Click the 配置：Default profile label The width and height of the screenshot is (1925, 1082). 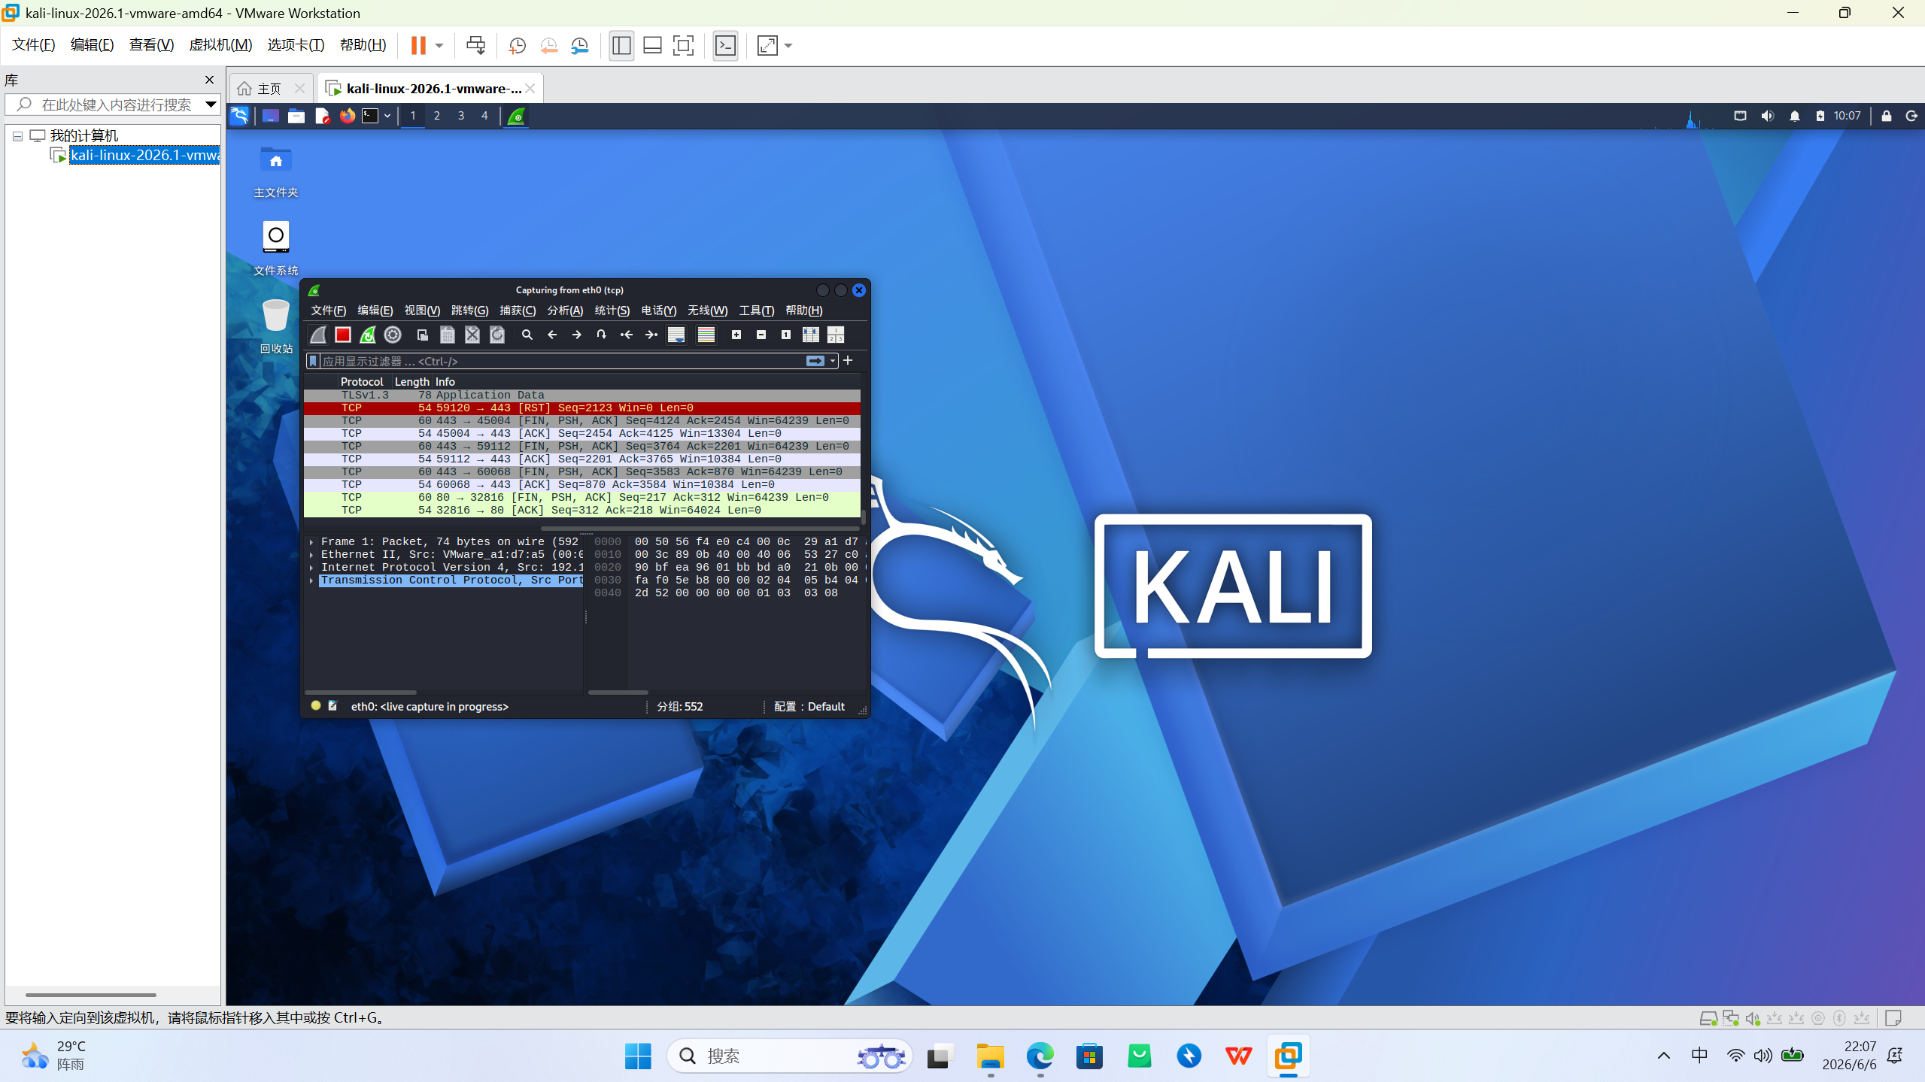(809, 707)
